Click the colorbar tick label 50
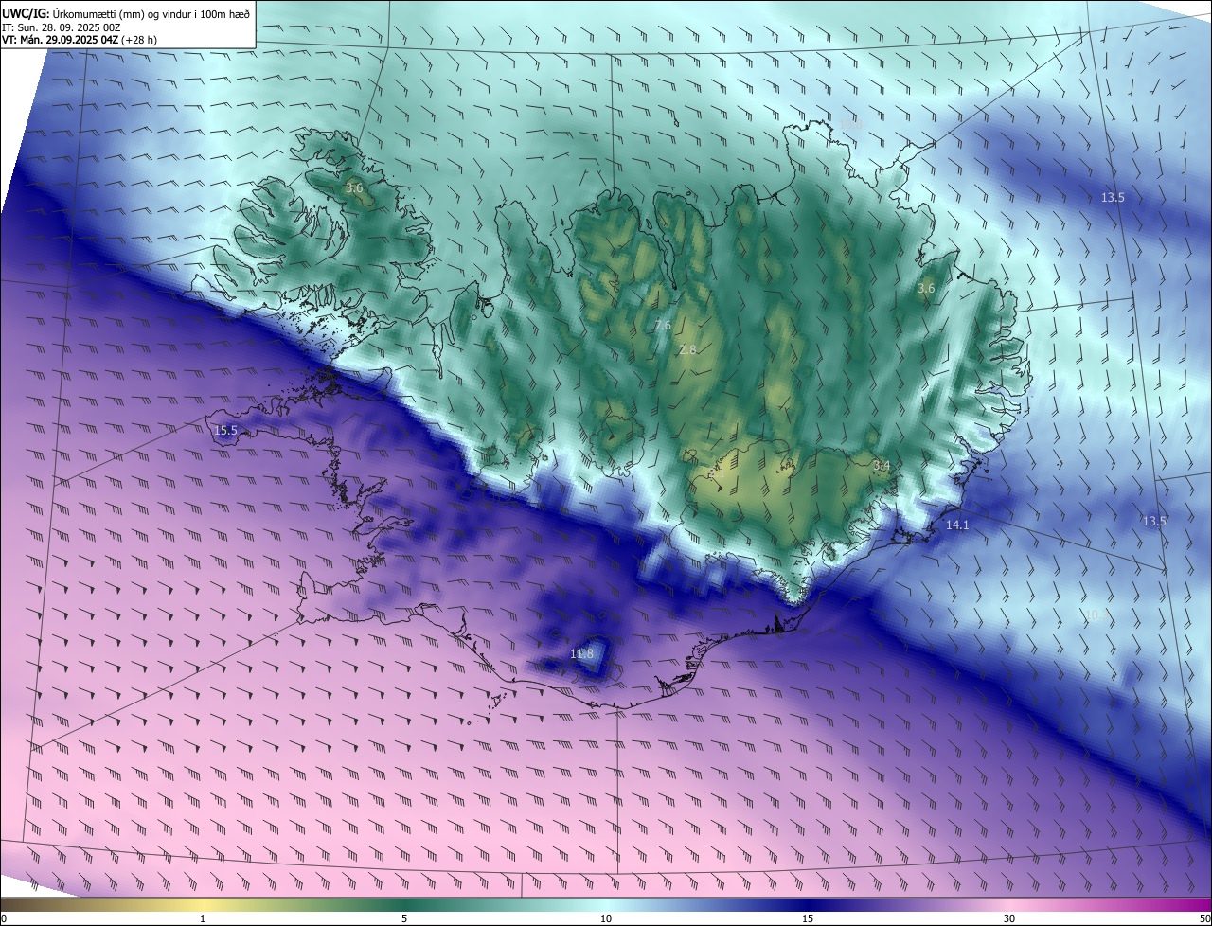This screenshot has width=1212, height=926. tap(1204, 918)
